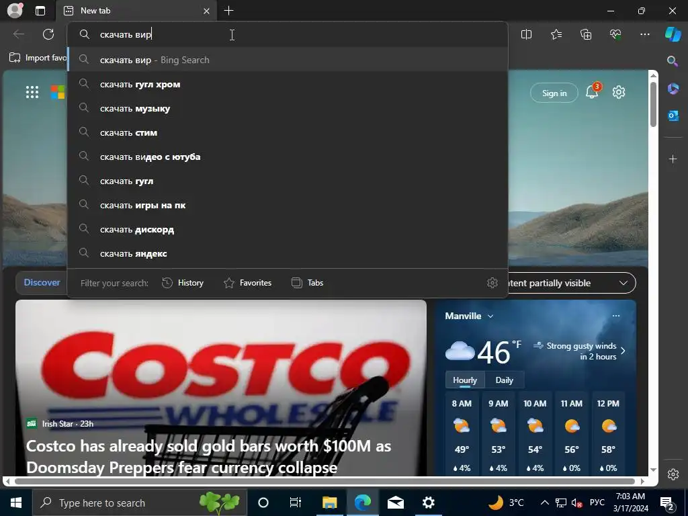Click the 8 AM hourly forecast
688x516 pixels.
[x=462, y=435]
